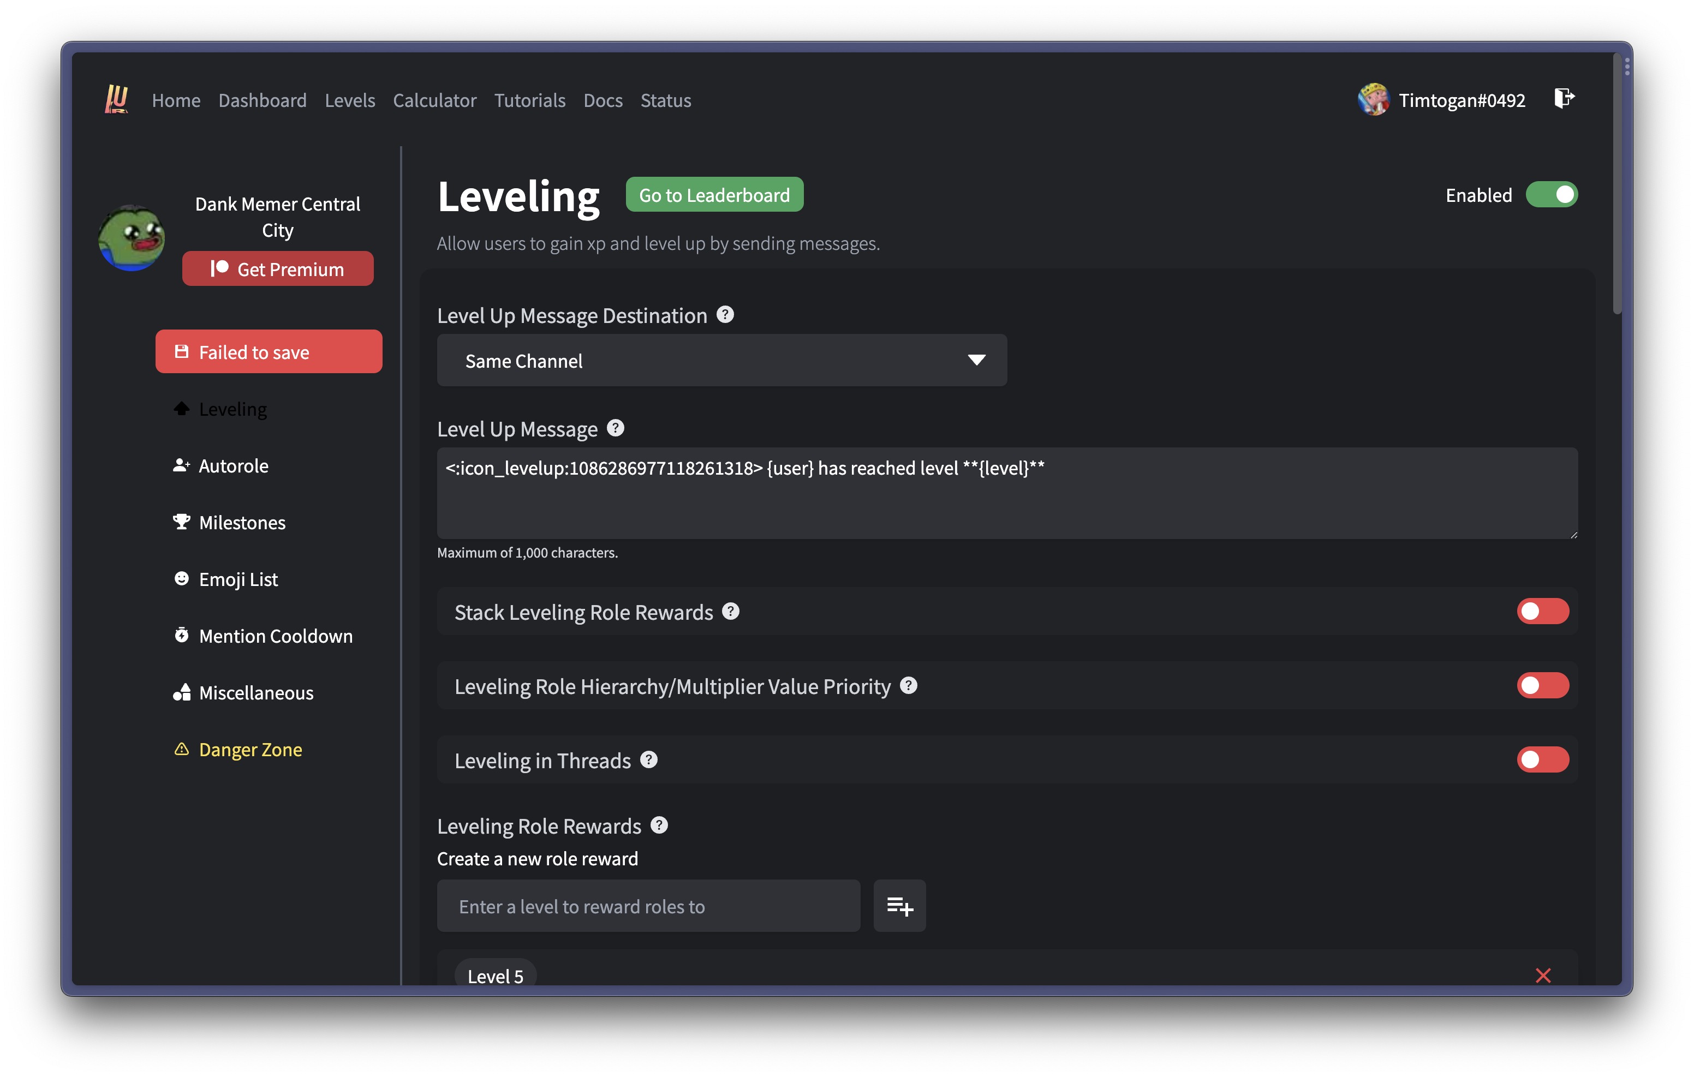1694x1077 pixels.
Task: Click the Leveling in Threads help icon
Action: coord(648,760)
